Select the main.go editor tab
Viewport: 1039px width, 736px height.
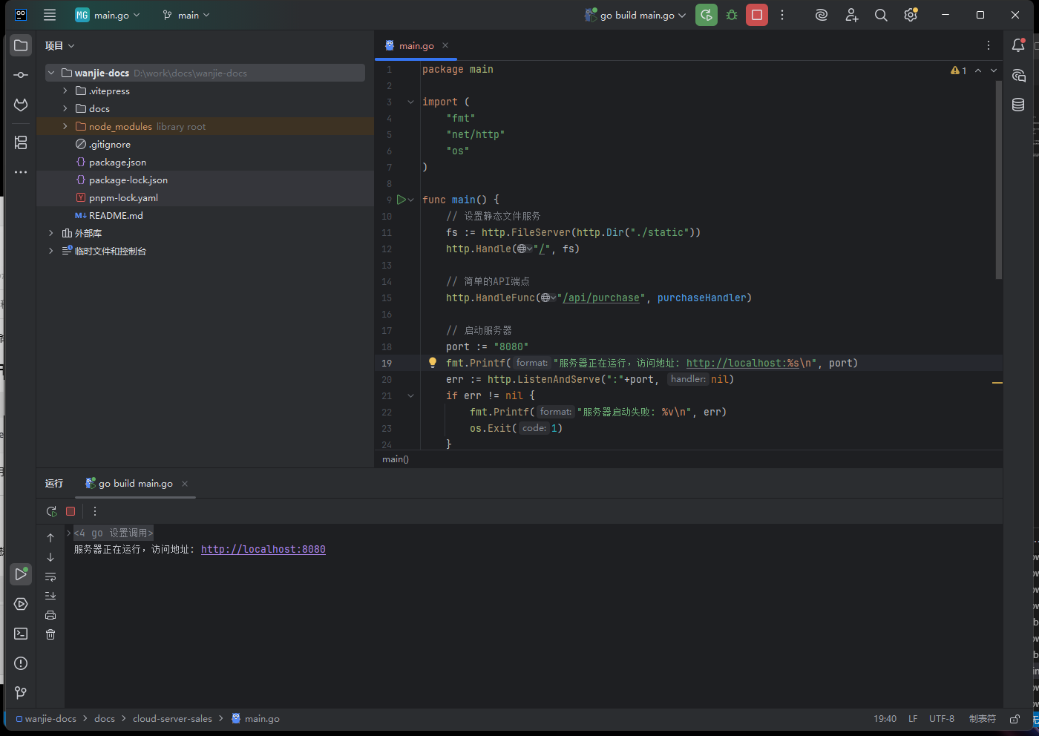(416, 45)
